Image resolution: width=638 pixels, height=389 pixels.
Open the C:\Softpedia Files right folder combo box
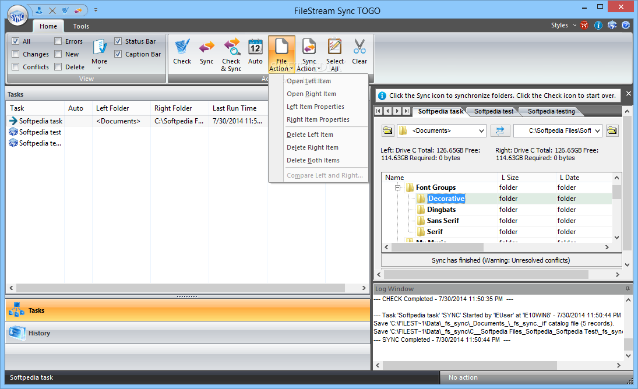[558, 130]
